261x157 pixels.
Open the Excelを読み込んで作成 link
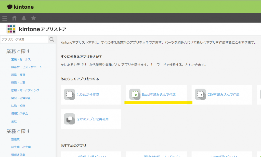click(x=159, y=95)
